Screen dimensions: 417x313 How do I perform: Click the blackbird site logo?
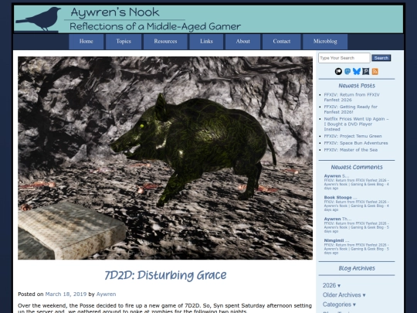pos(39,19)
